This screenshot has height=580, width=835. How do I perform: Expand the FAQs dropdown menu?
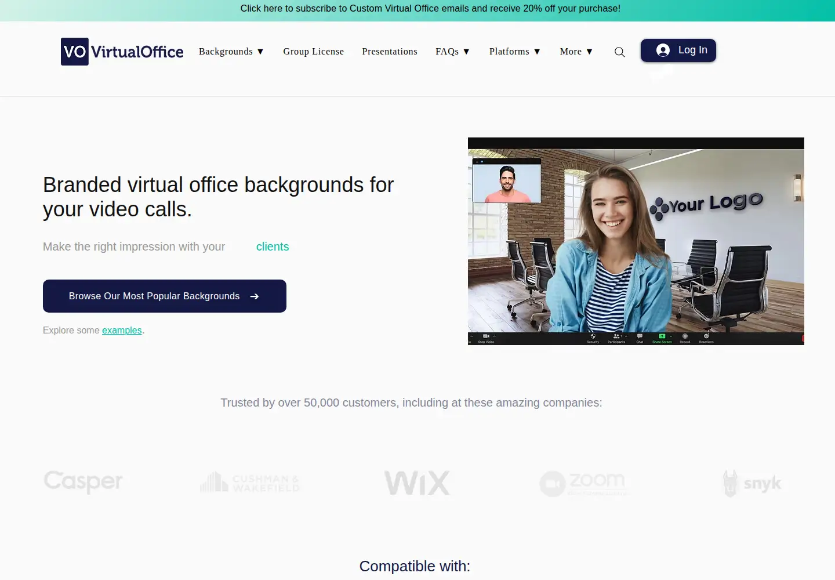(453, 52)
